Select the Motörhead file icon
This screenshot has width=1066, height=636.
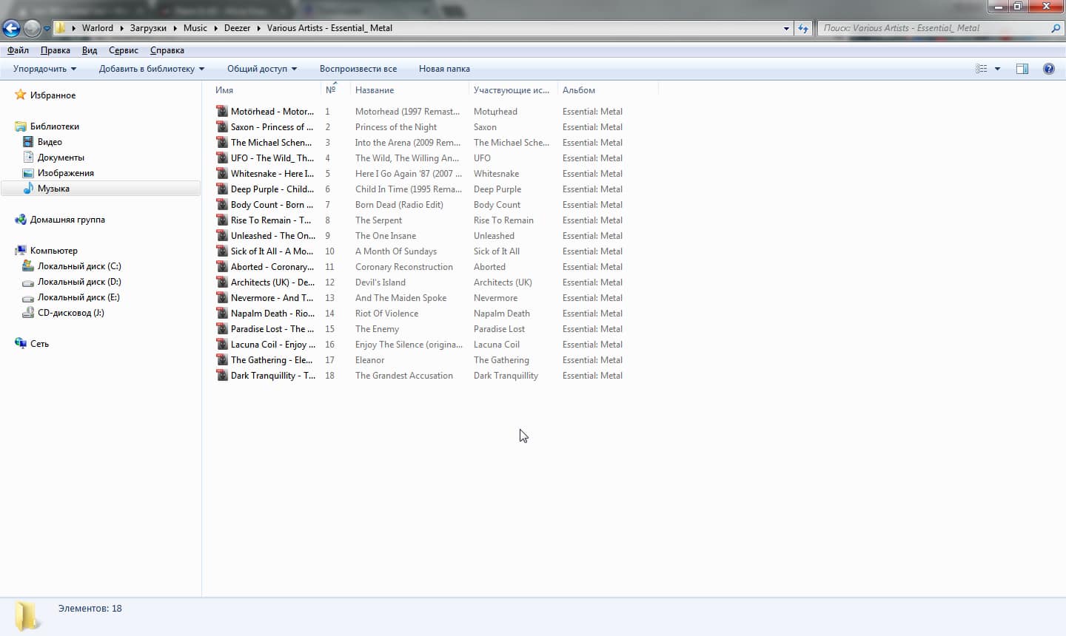click(x=222, y=112)
